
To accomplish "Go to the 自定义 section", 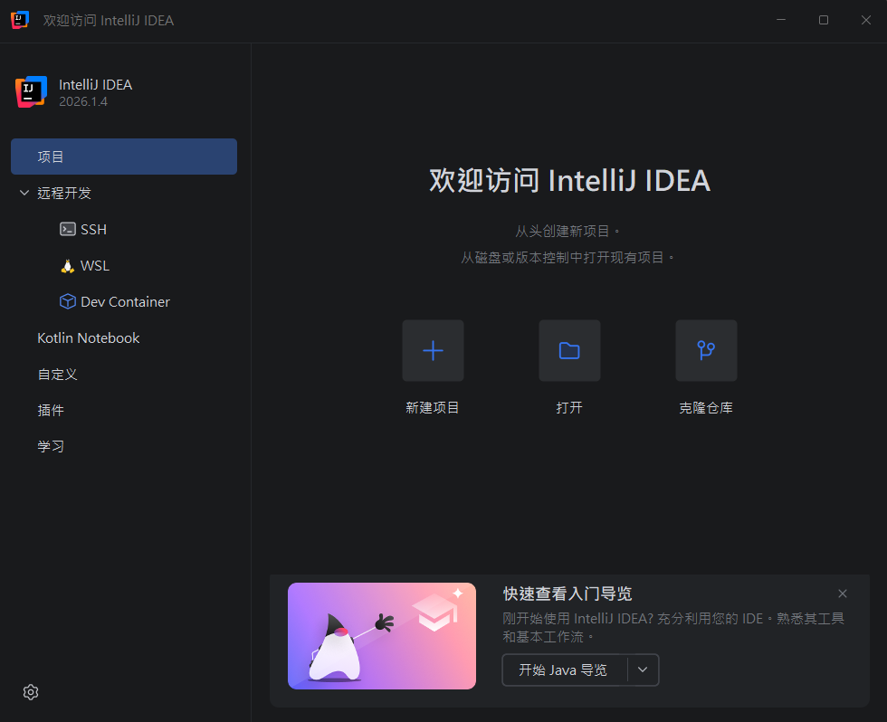I will pyautogui.click(x=57, y=375).
